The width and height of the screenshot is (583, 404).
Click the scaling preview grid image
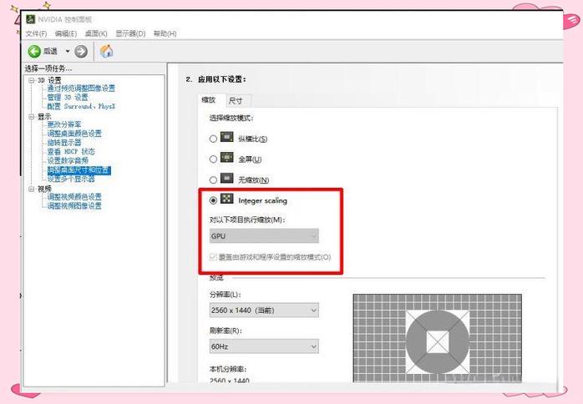coord(437,338)
